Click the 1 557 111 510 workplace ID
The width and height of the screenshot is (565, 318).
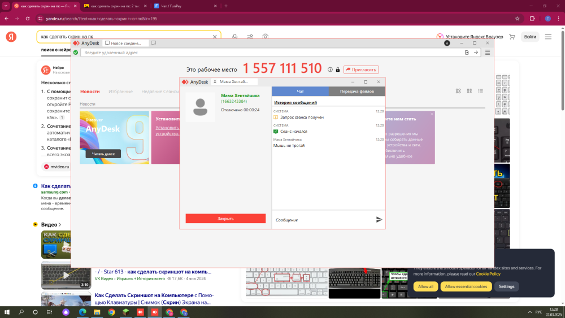282,68
